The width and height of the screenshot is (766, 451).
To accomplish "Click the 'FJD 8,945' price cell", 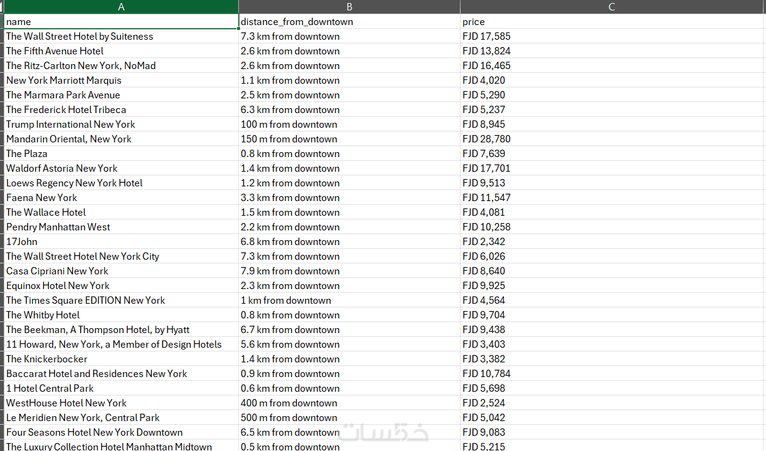I will (613, 124).
